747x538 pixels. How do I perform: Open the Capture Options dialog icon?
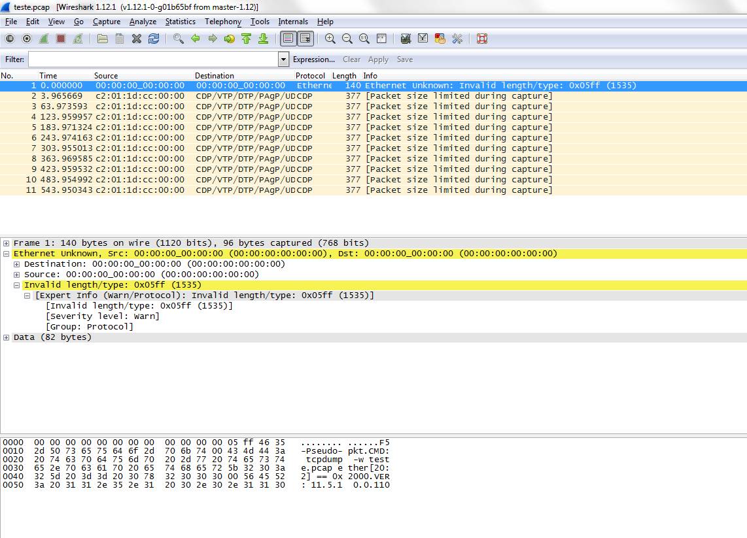[27, 39]
